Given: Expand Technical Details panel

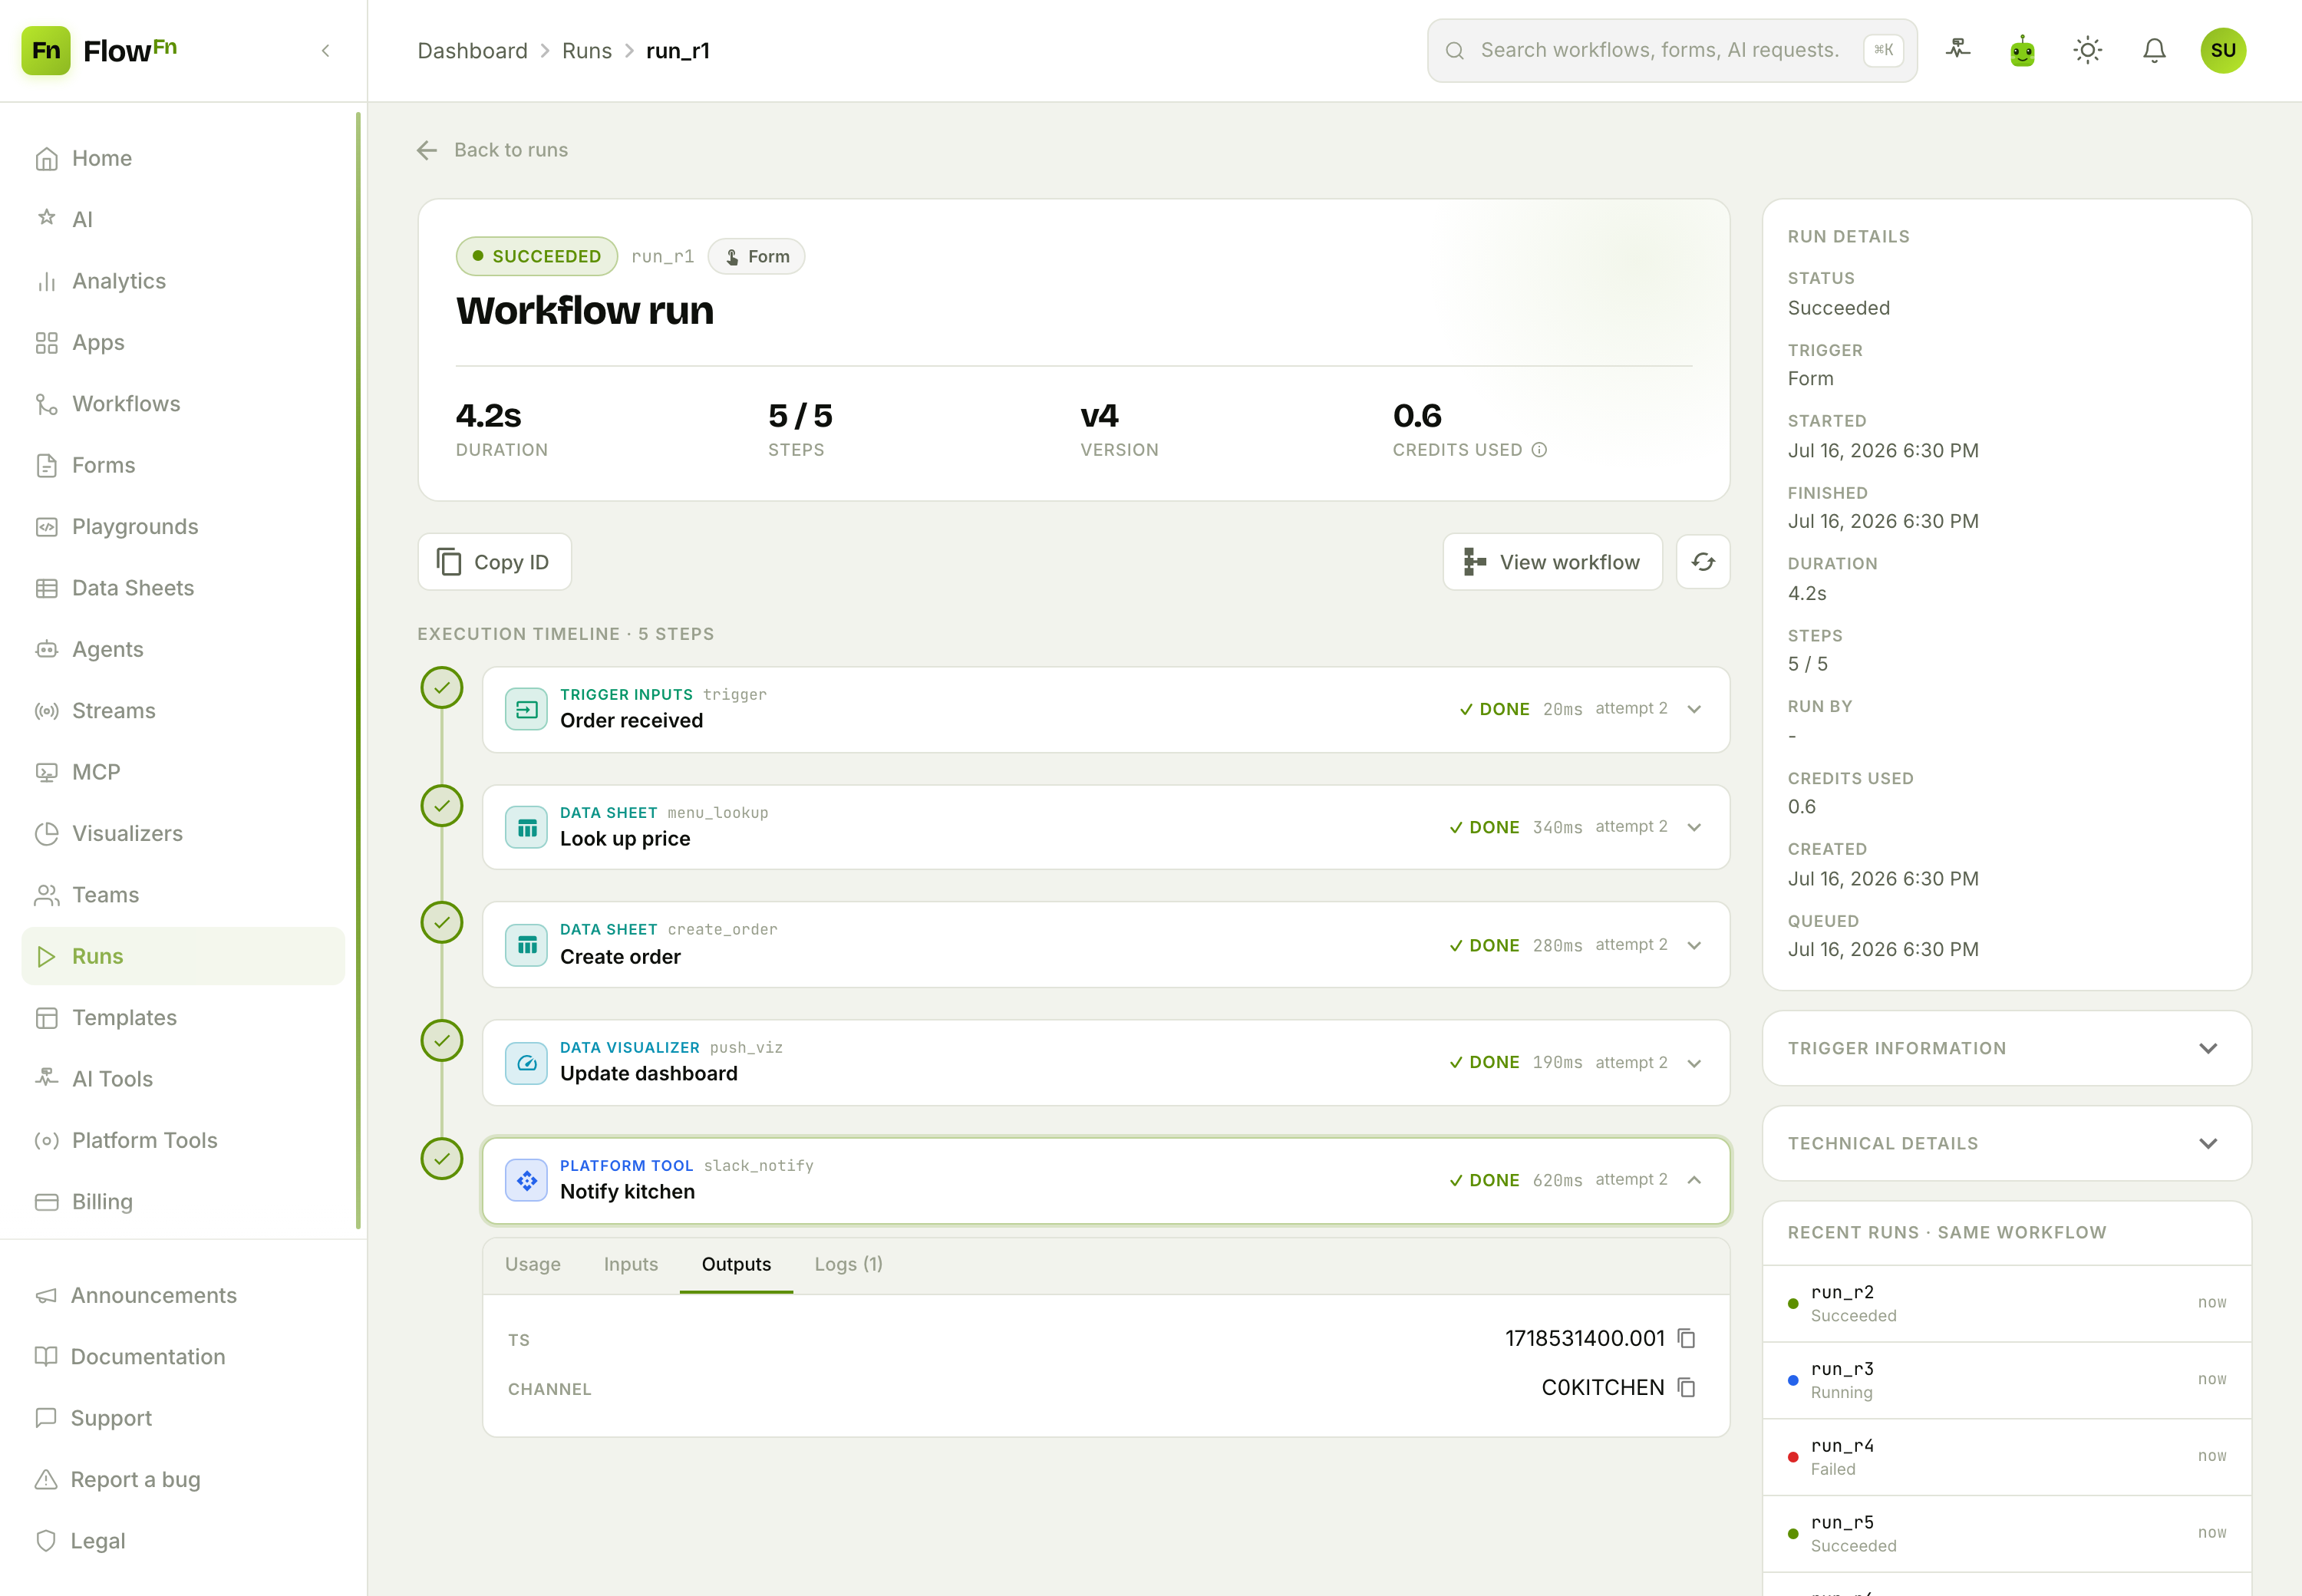Looking at the screenshot, I should coord(2006,1143).
